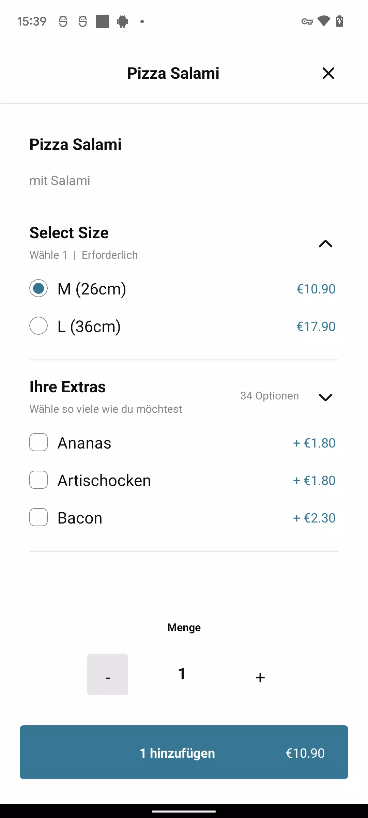Tap the VPN key status icon
The image size is (368, 818).
pos(307,21)
